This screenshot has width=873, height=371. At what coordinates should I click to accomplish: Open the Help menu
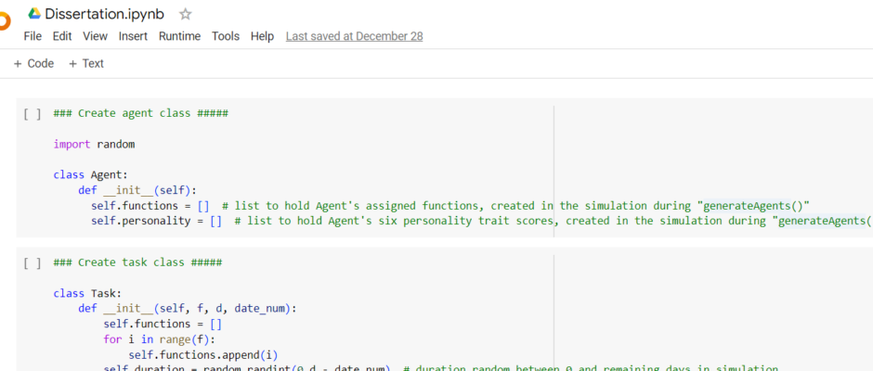pos(263,36)
